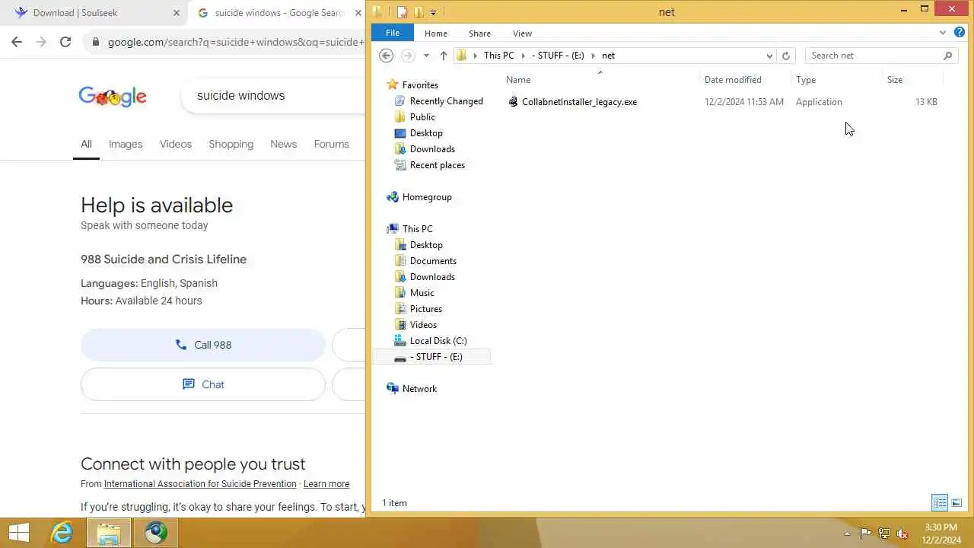Click the Google logo
Screen dimensions: 974x548
point(113,97)
